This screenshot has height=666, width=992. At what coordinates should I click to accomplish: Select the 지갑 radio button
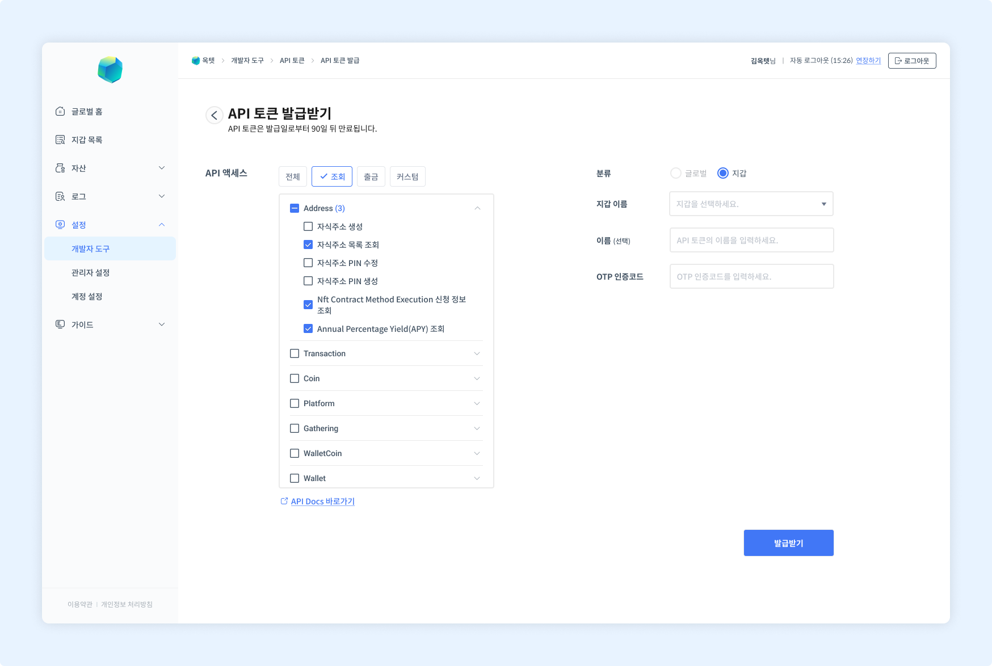[723, 173]
